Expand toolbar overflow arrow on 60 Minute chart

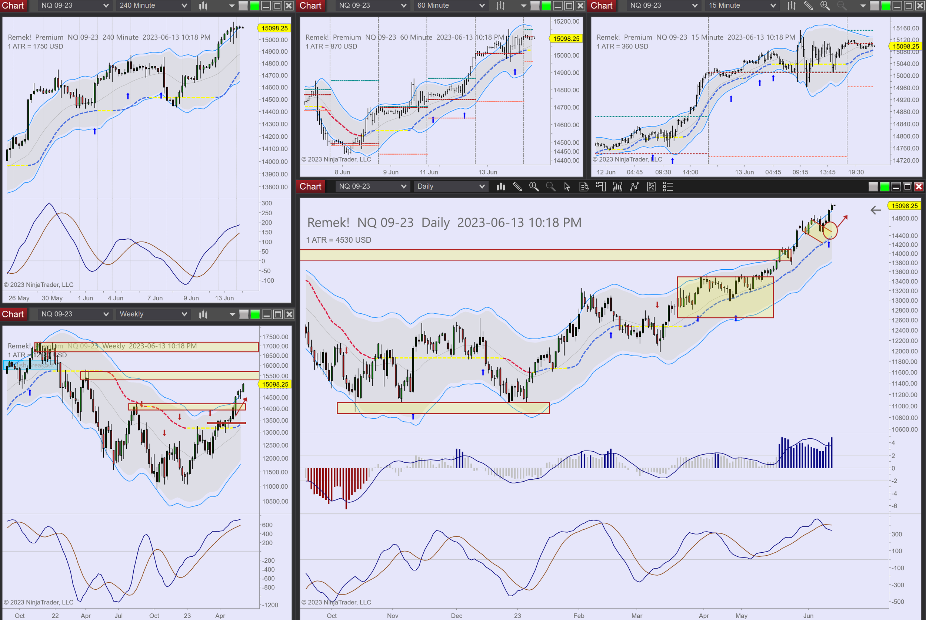[523, 6]
